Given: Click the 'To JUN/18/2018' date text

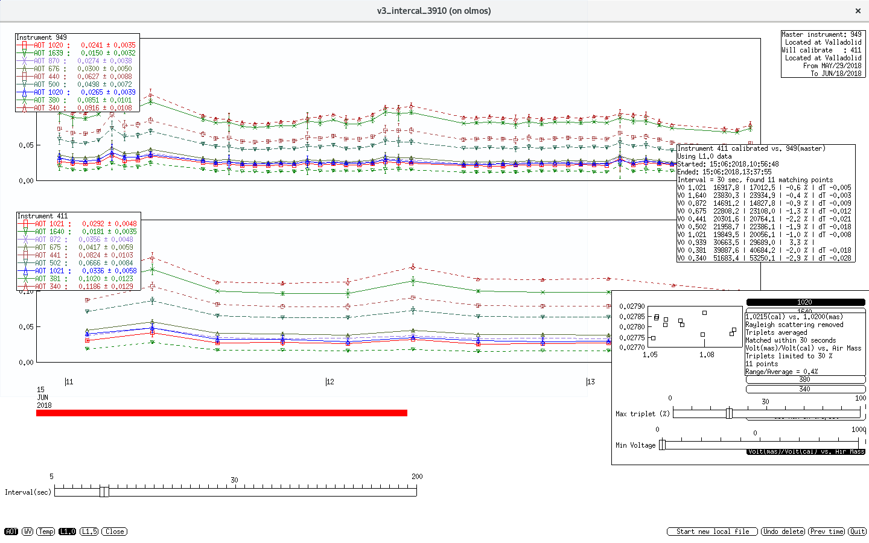Looking at the screenshot, I should click(836, 74).
